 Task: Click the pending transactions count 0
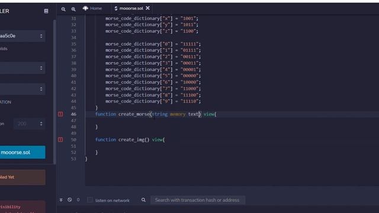pyautogui.click(x=78, y=200)
